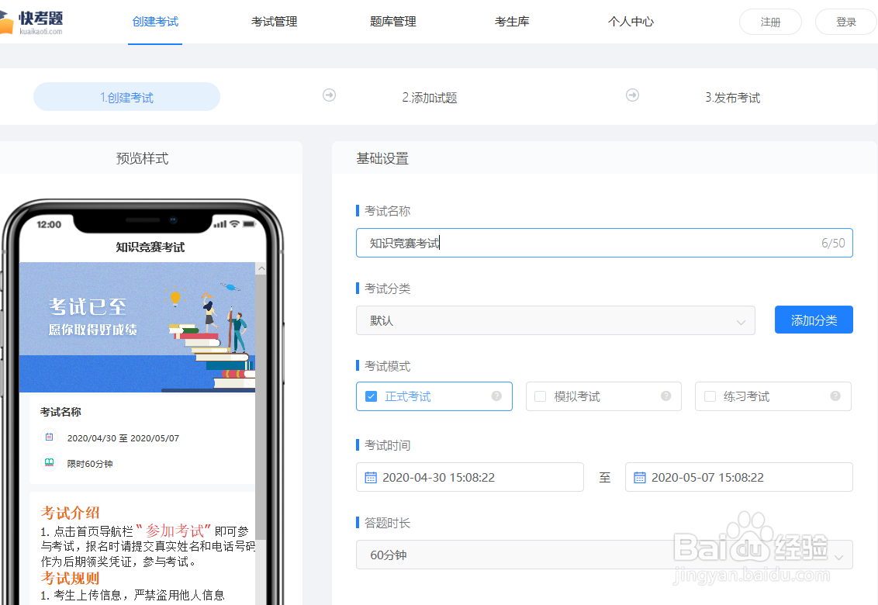Image resolution: width=878 pixels, height=605 pixels.
Task: Click the book icon beside 限时60分钟
Action: 50,462
